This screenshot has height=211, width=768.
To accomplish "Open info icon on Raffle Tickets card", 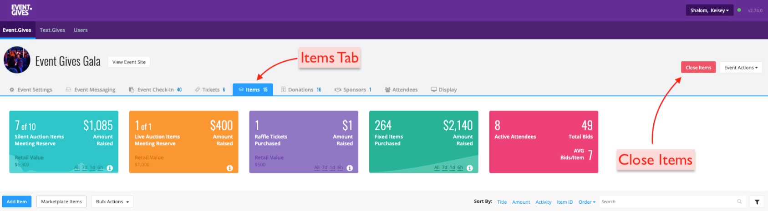I will [350, 168].
